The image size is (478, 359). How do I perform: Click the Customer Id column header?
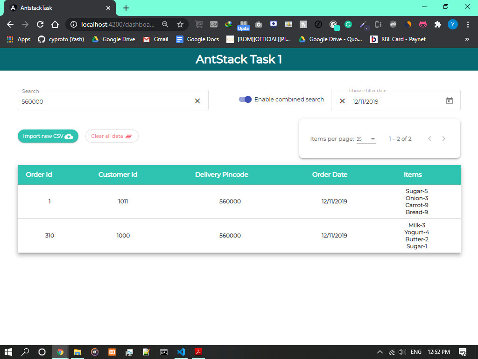[118, 175]
